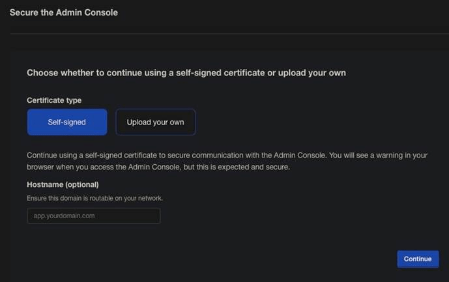Click the empty right side of the hostname field

(140, 216)
